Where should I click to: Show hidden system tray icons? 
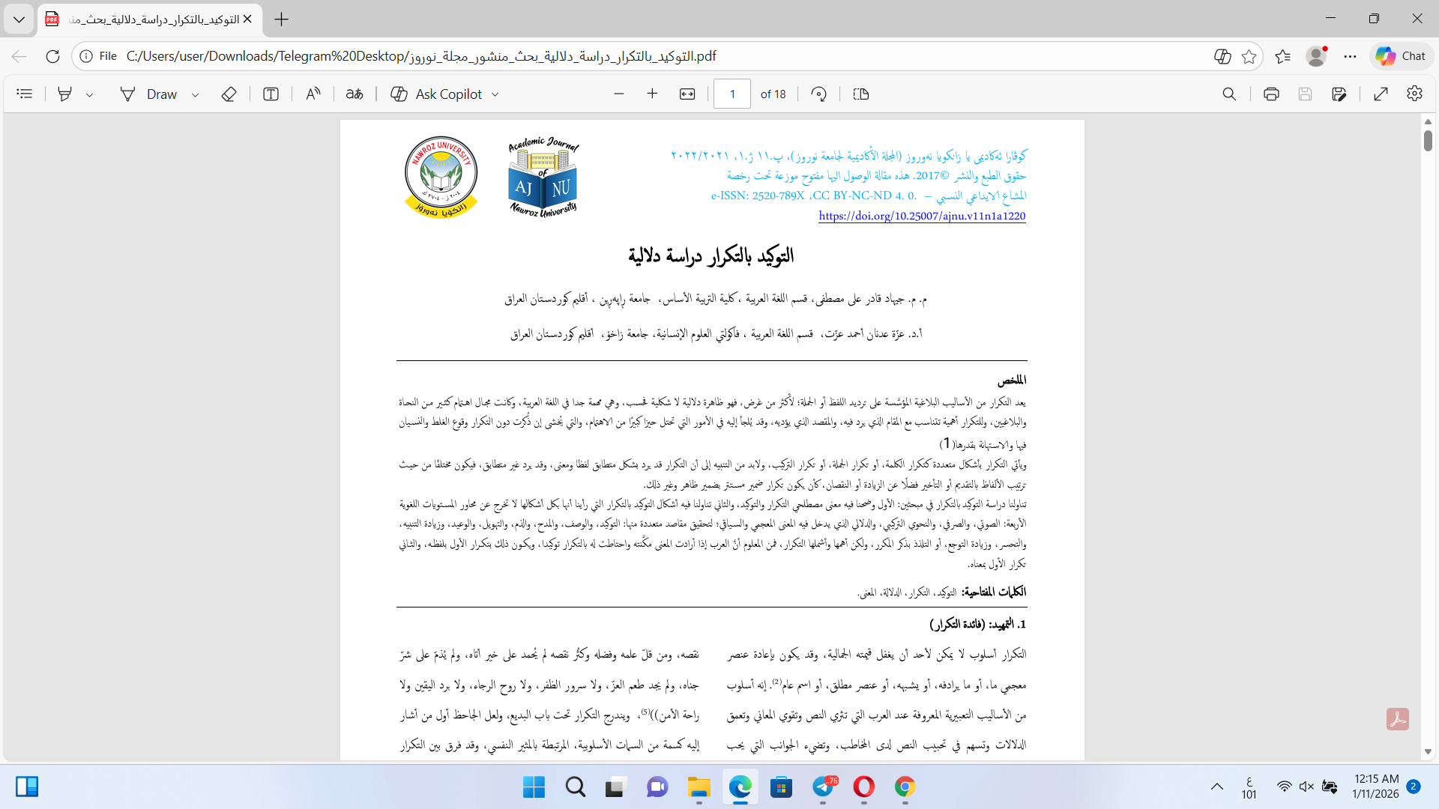[1217, 787]
